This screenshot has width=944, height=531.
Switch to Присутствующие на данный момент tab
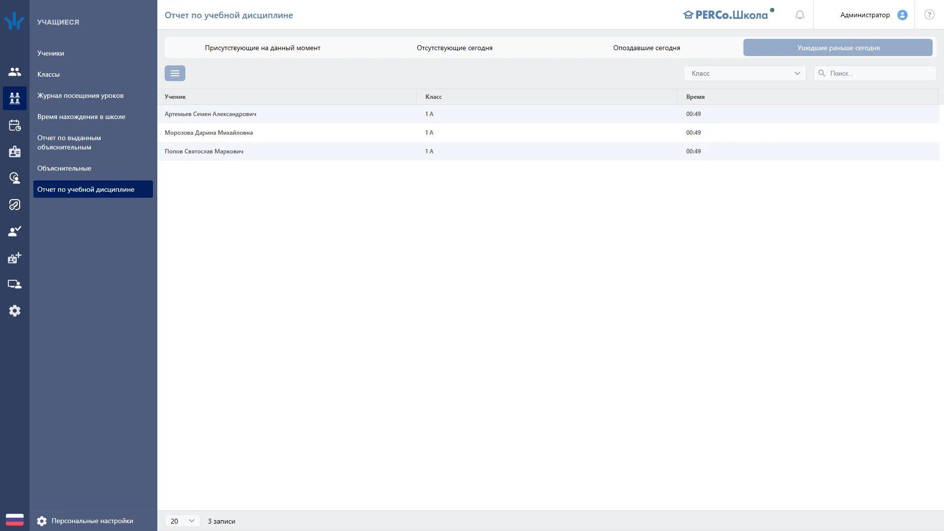[263, 48]
